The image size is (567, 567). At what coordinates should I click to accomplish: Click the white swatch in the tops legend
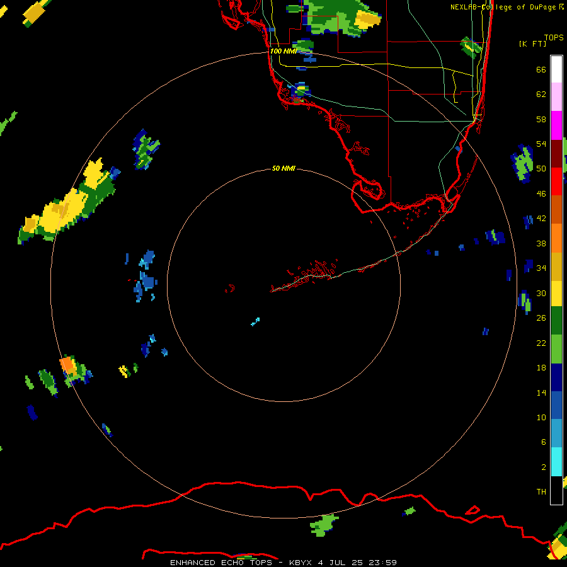[556, 69]
